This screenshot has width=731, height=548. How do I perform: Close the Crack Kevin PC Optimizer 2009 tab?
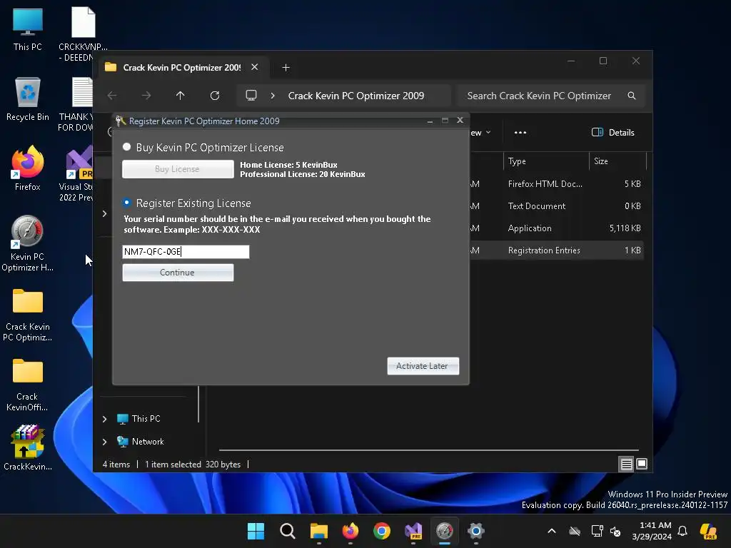pyautogui.click(x=255, y=67)
